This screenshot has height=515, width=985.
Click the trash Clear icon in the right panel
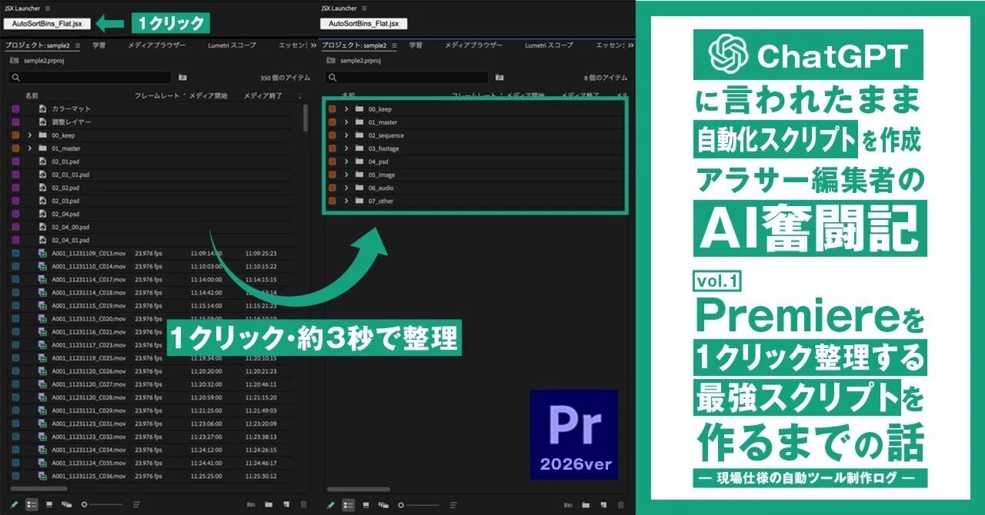[x=621, y=504]
